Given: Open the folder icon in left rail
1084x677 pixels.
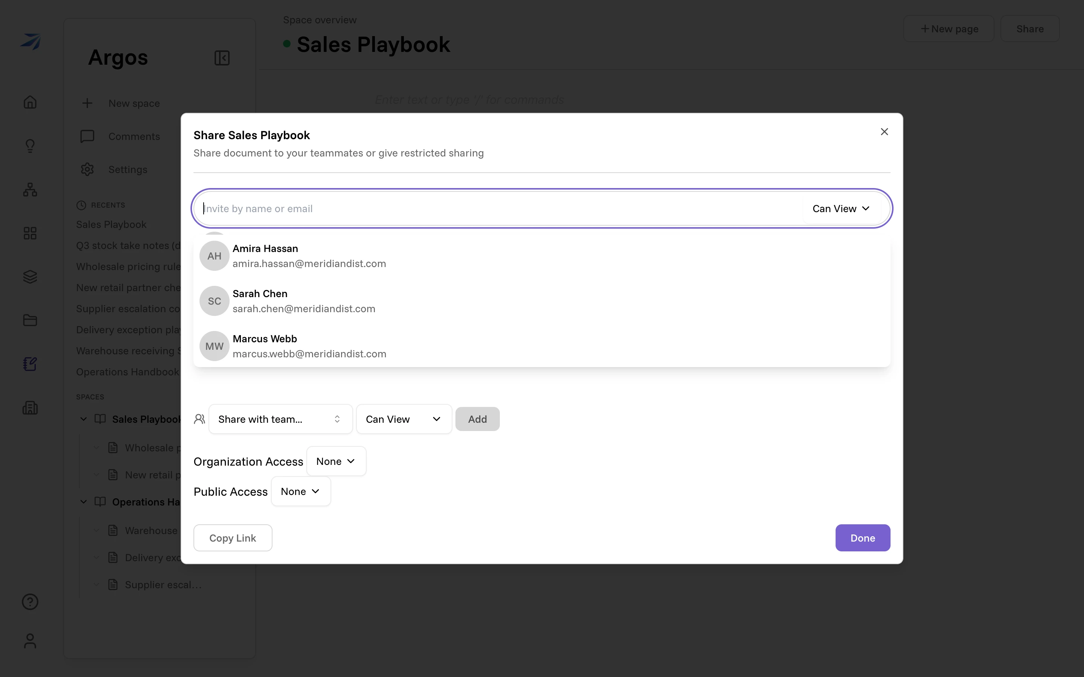Looking at the screenshot, I should pyautogui.click(x=30, y=320).
